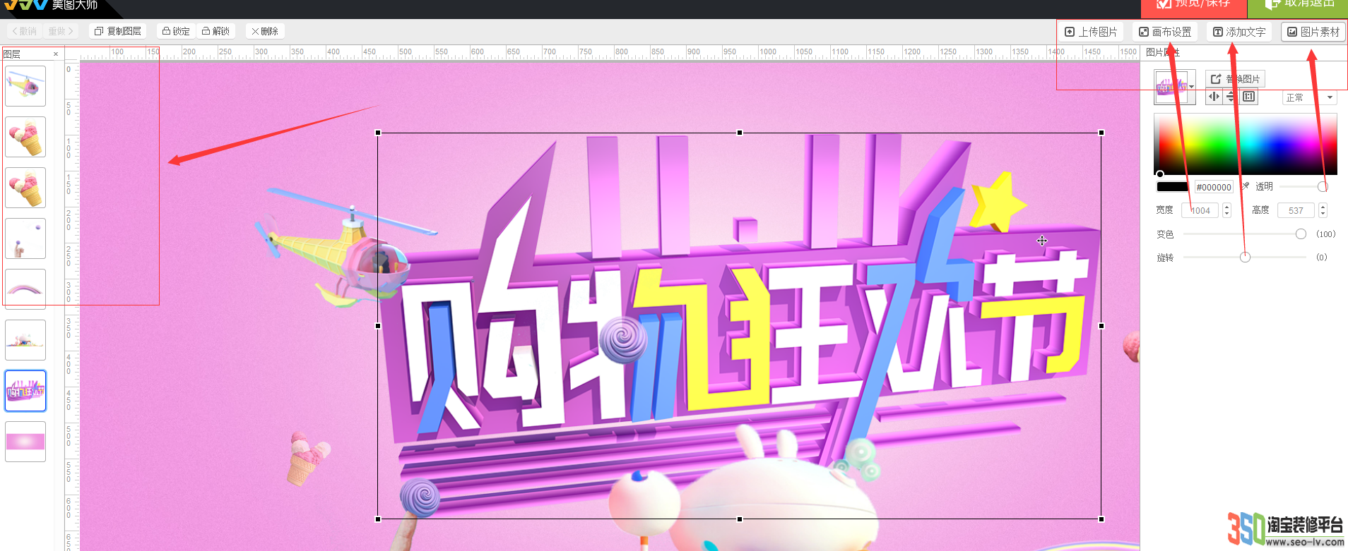Click the yellow star on canvas
1348x551 pixels.
[x=998, y=201]
